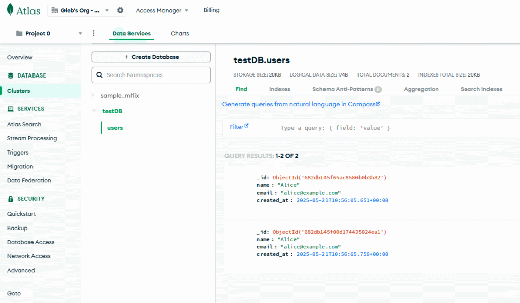Image resolution: width=520 pixels, height=303 pixels.
Task: Open the Billing menu item
Action: click(x=212, y=10)
